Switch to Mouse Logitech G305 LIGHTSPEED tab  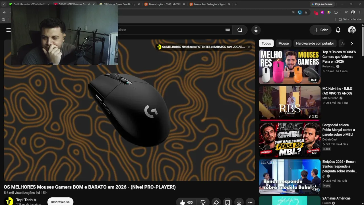click(164, 4)
